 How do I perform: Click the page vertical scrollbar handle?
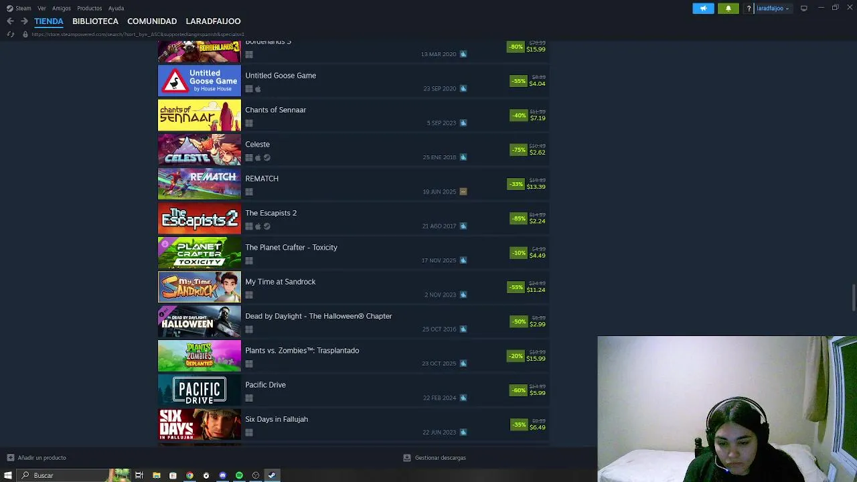click(x=854, y=298)
